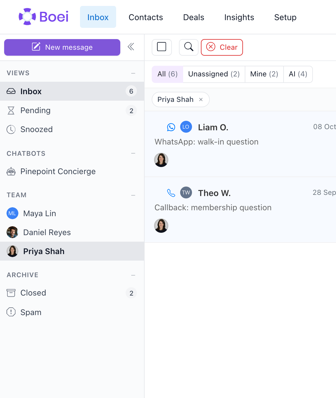Select team member Daniel Reyes
The image size is (336, 398).
click(x=72, y=232)
